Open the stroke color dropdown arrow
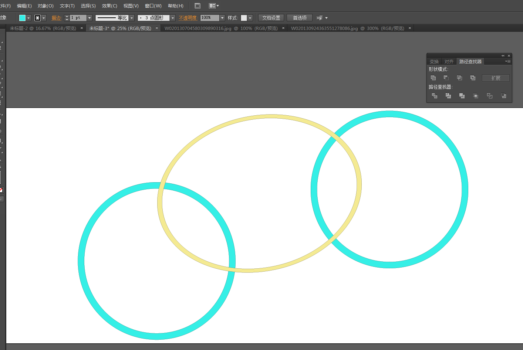Viewport: 523px width, 350px height. pos(44,18)
